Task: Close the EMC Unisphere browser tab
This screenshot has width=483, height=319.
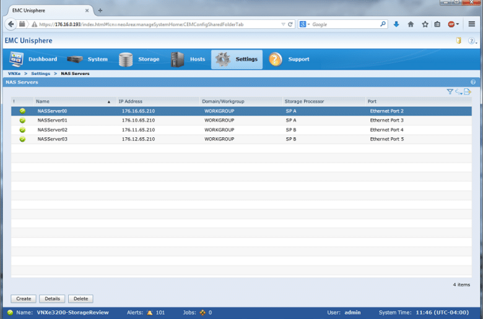Action: click(x=87, y=11)
